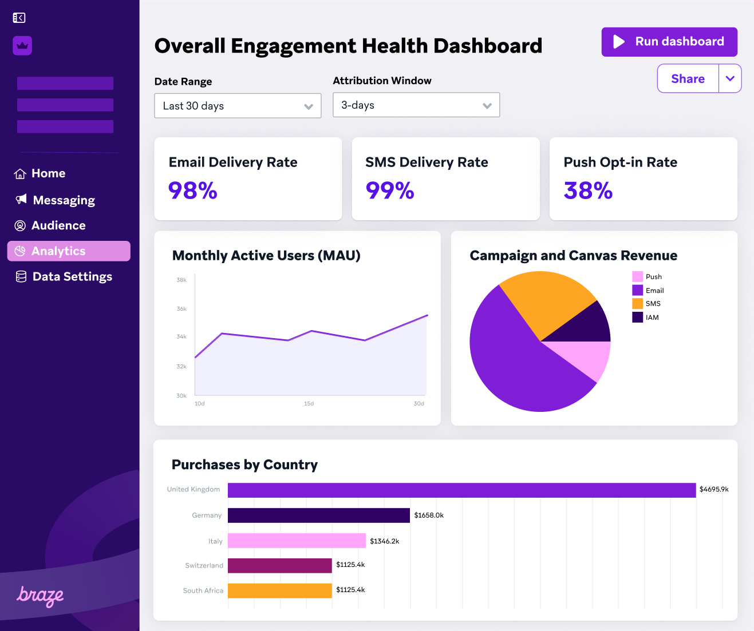Select the Analytics menu item
This screenshot has width=754, height=631.
click(x=69, y=251)
